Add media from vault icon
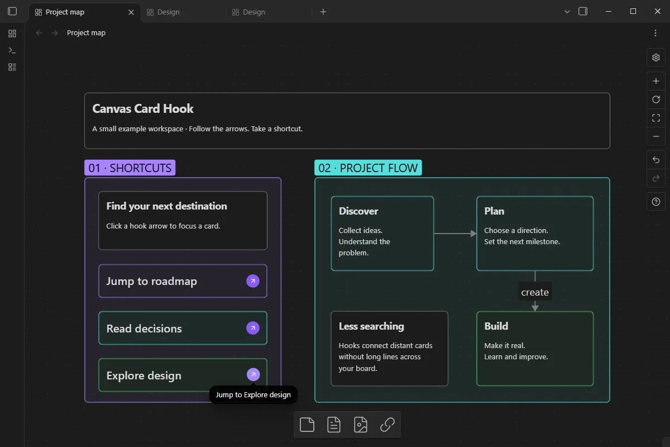The height and width of the screenshot is (447, 670). (x=361, y=425)
